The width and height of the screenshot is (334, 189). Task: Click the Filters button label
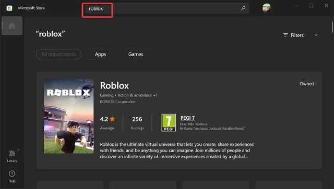pos(297,35)
